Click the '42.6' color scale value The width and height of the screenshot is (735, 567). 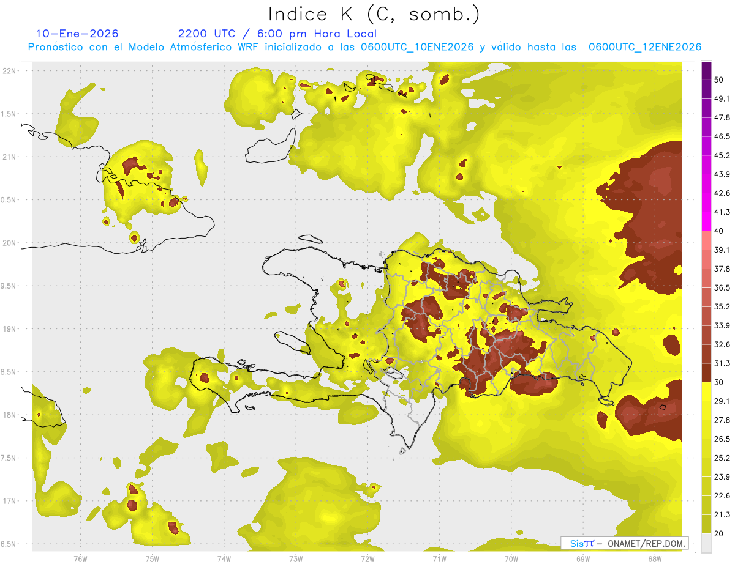pos(722,193)
